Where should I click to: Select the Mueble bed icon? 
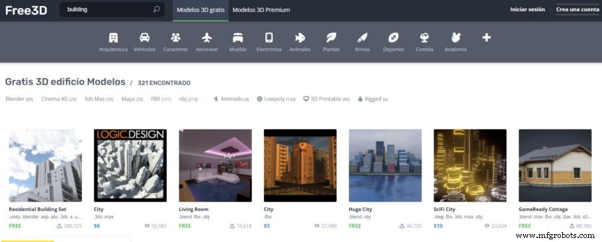click(x=237, y=38)
